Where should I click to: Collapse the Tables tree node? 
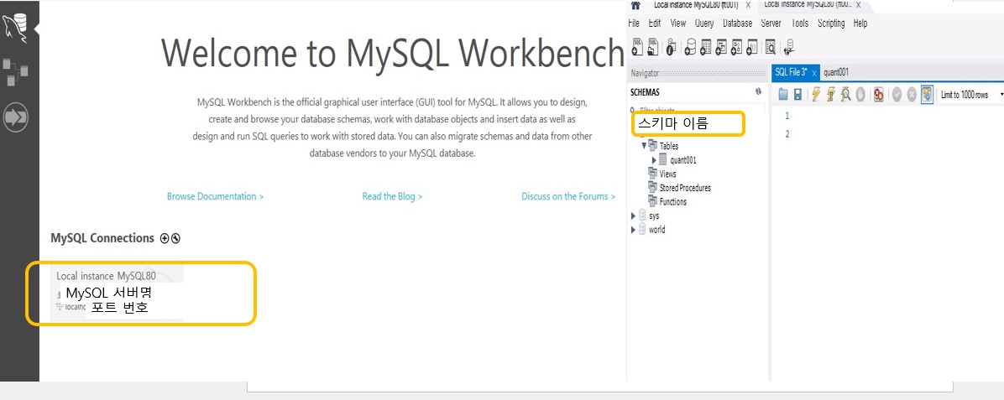point(644,146)
